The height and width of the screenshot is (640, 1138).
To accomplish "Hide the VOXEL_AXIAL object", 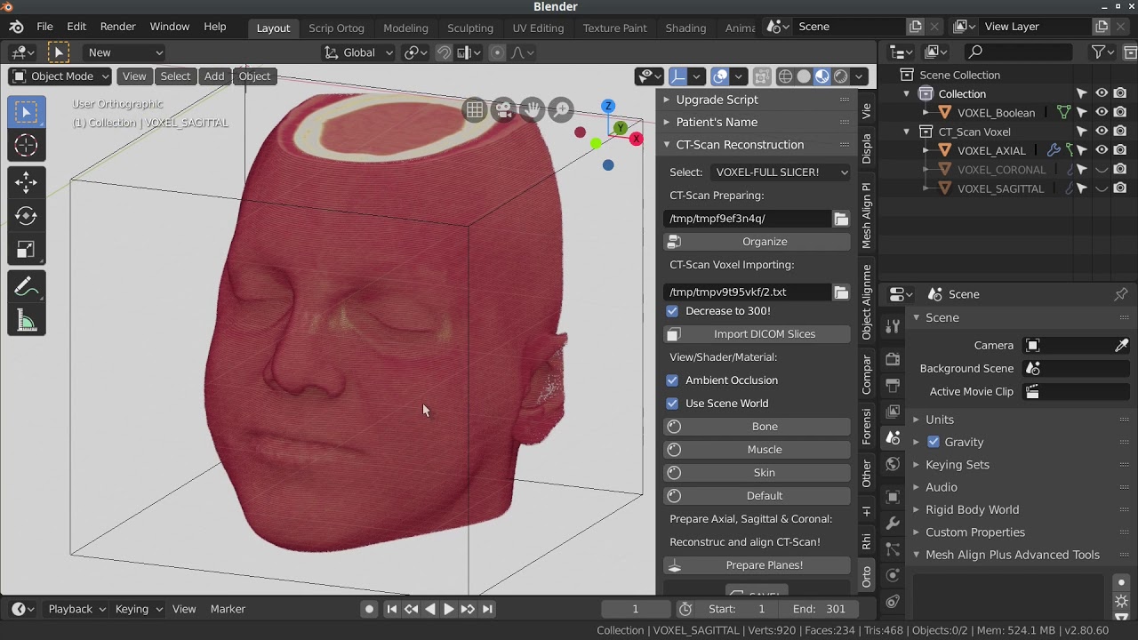I will [1101, 150].
